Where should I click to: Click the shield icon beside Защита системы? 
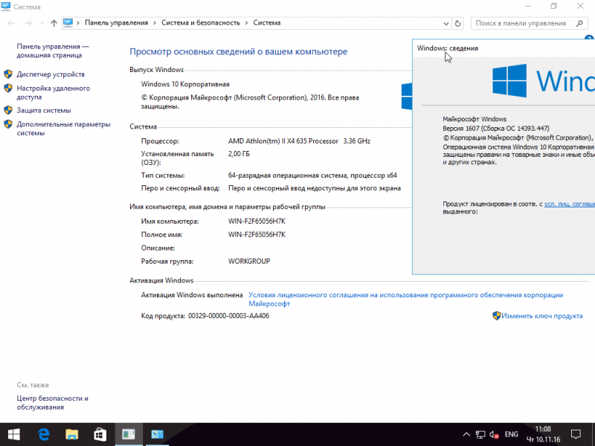click(x=8, y=110)
